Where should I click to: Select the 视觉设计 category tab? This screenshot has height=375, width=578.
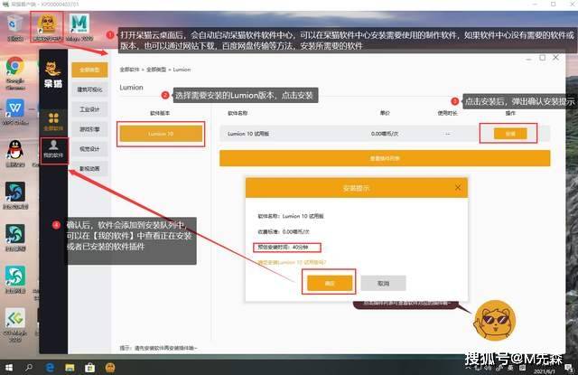click(89, 149)
